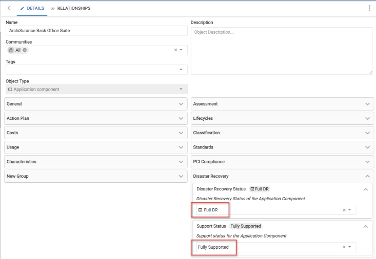Open the Support Status dropdown arrow
The height and width of the screenshot is (259, 376).
click(350, 247)
